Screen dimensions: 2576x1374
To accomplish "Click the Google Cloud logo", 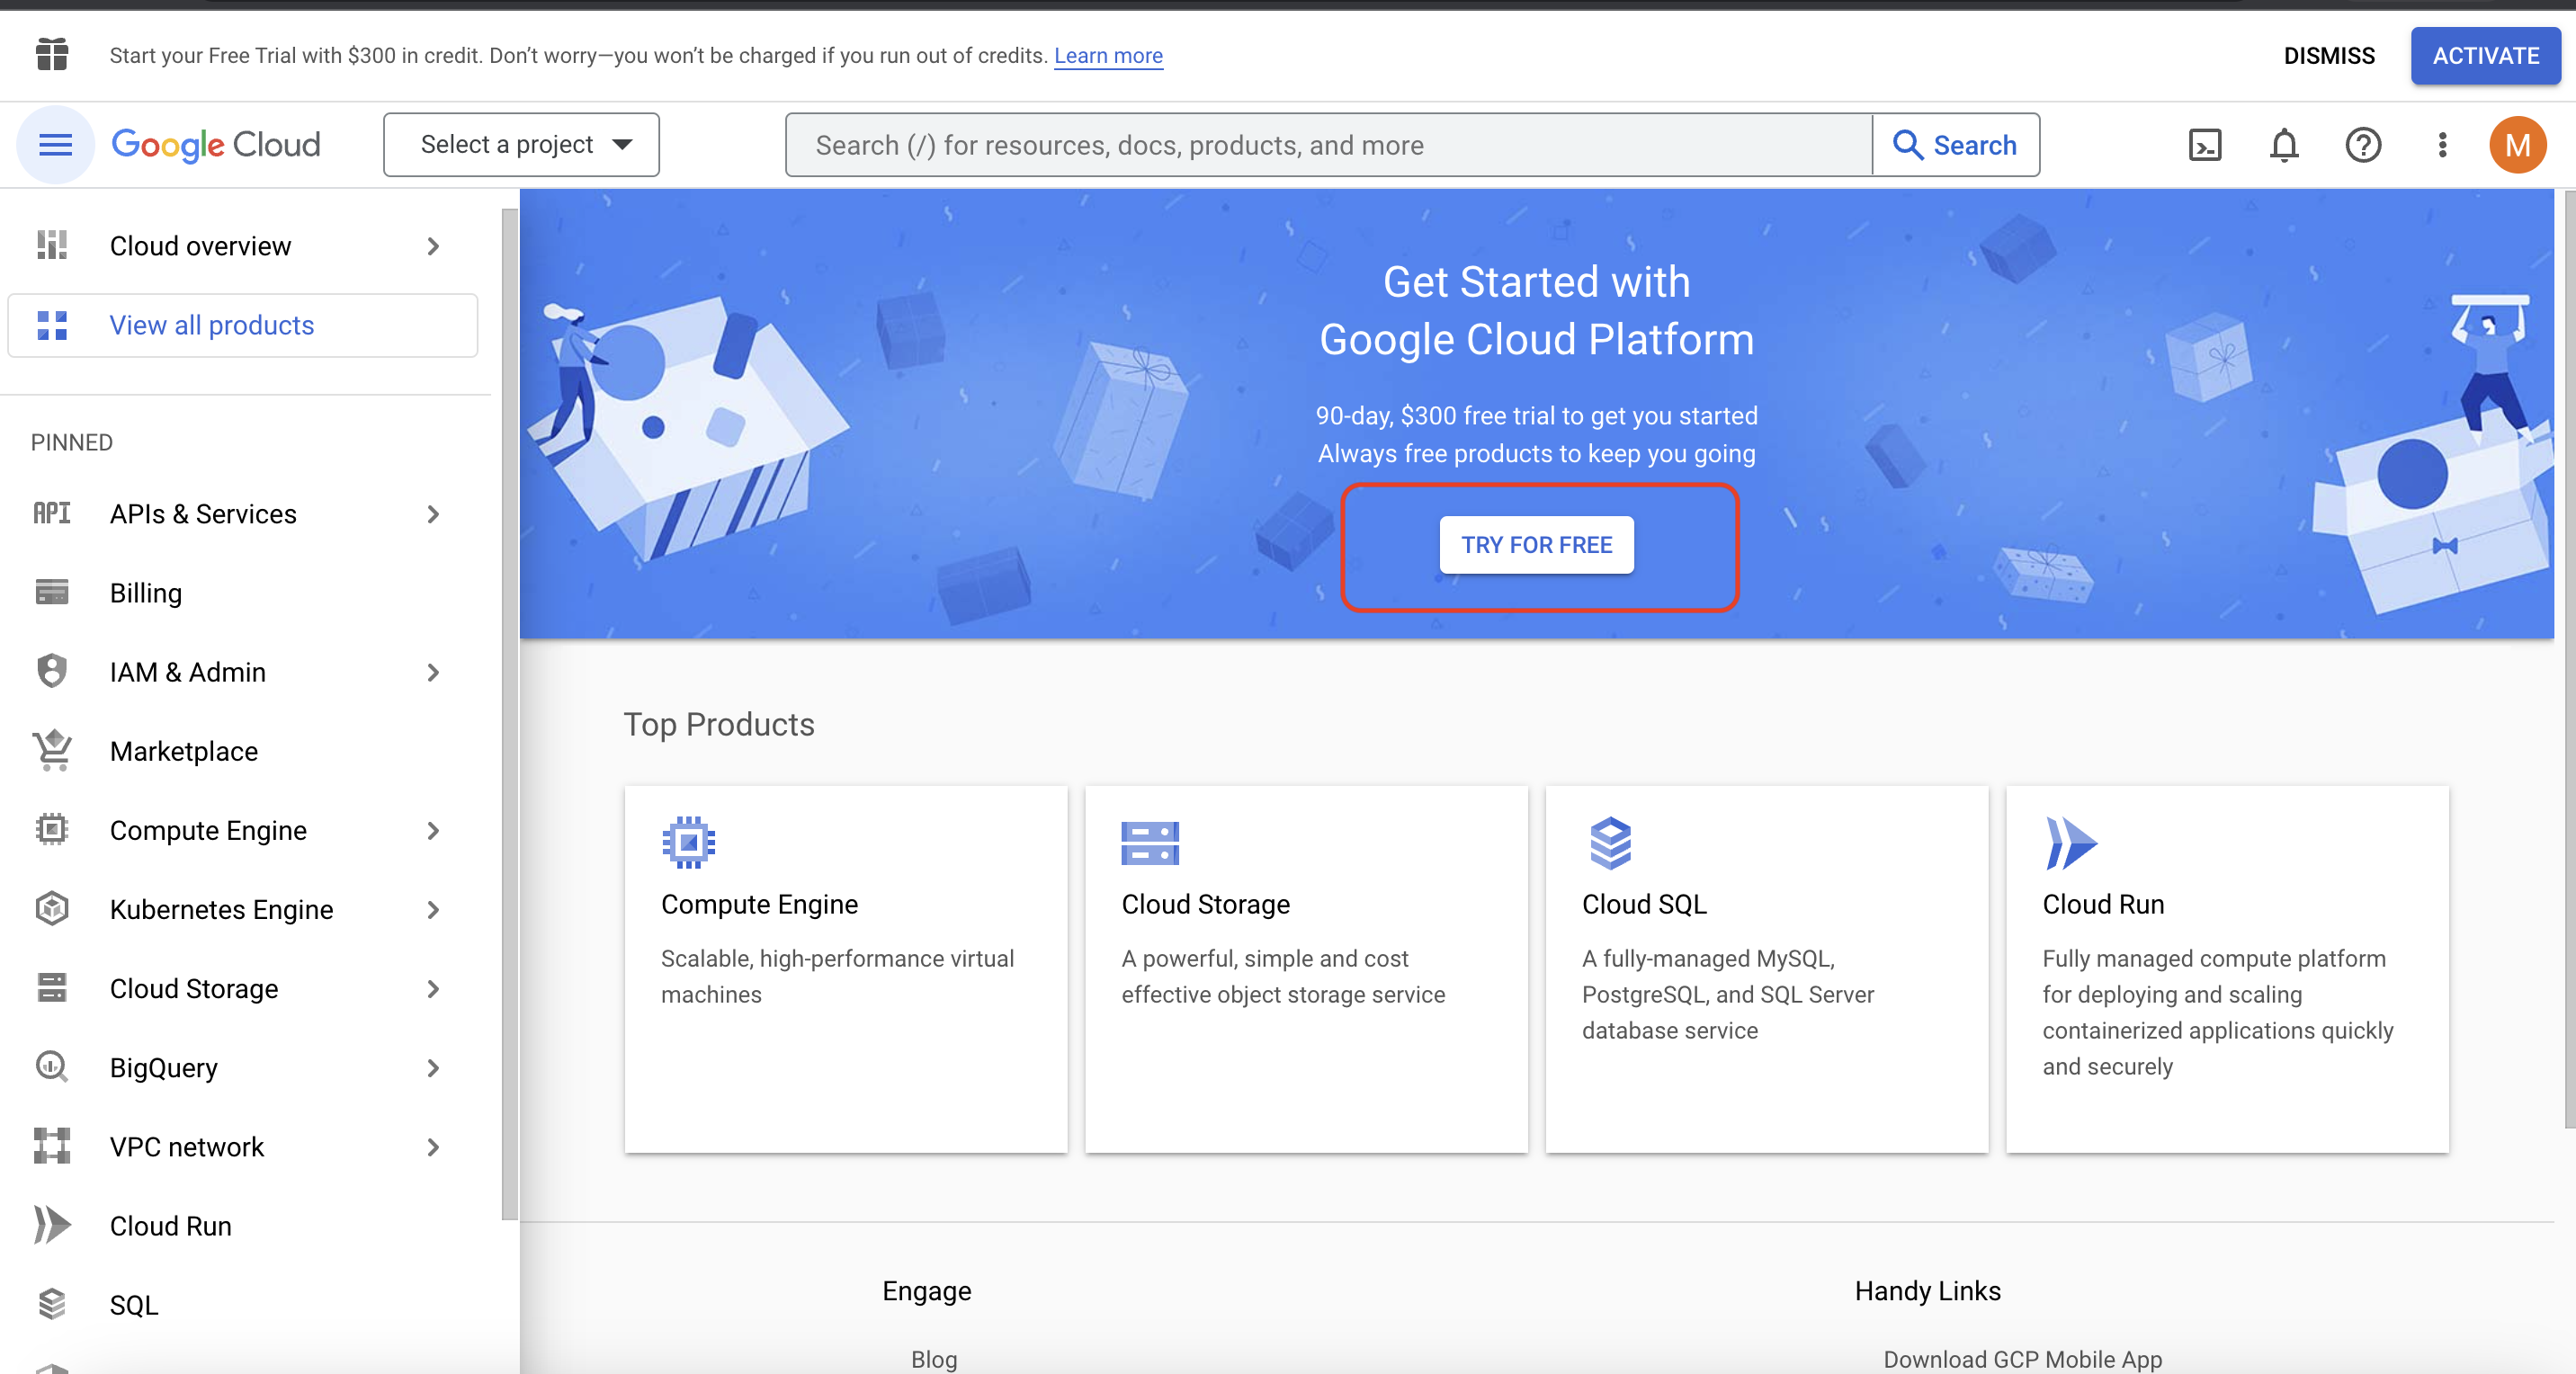I will coord(216,145).
